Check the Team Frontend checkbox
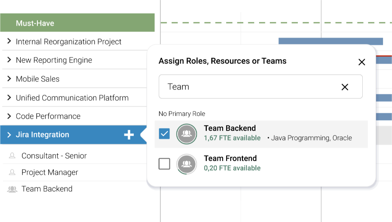This screenshot has width=392, height=222. pos(164,164)
